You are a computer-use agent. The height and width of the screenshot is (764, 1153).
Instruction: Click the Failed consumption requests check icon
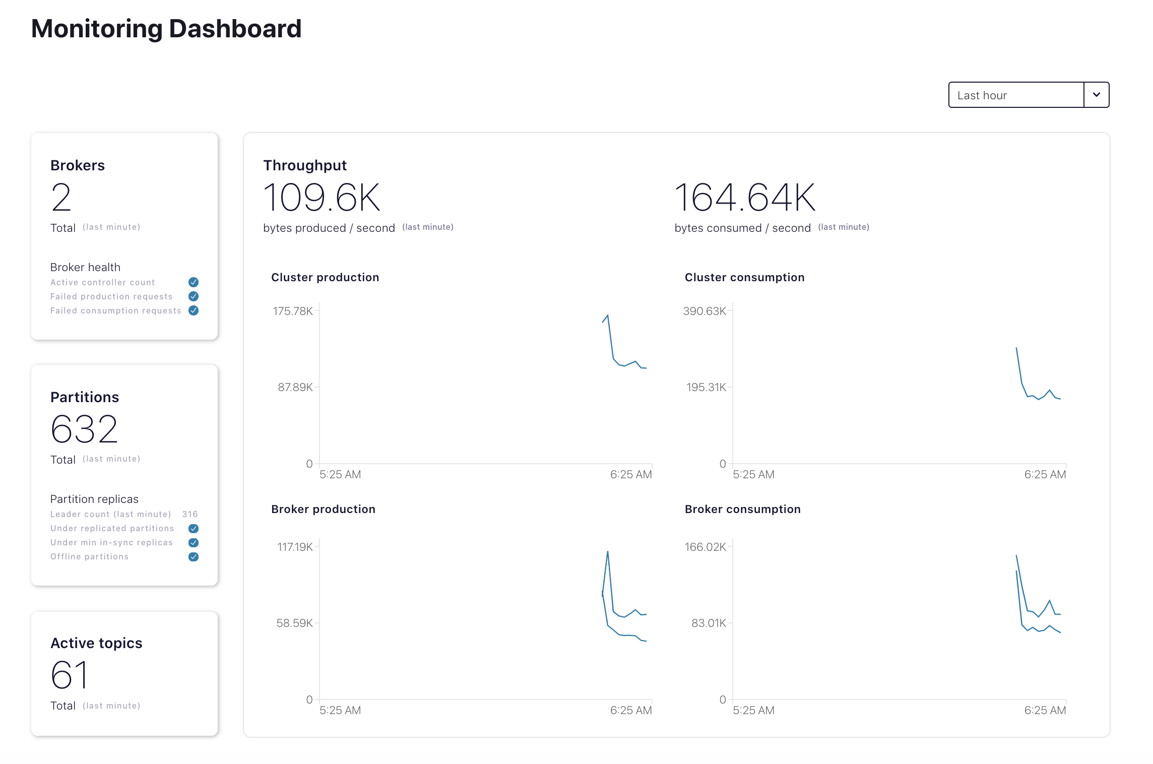coord(194,310)
